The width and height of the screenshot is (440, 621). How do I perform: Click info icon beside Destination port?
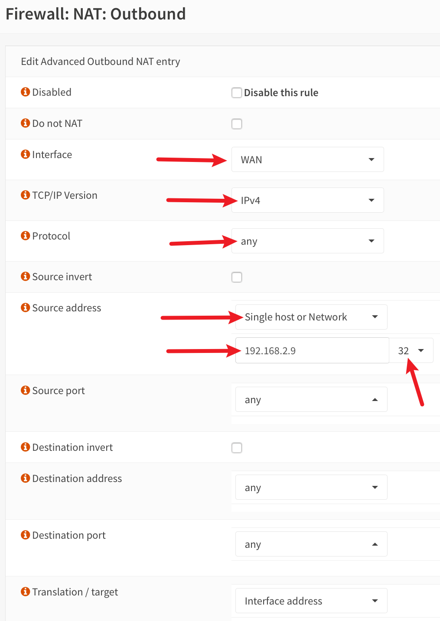pyautogui.click(x=26, y=535)
